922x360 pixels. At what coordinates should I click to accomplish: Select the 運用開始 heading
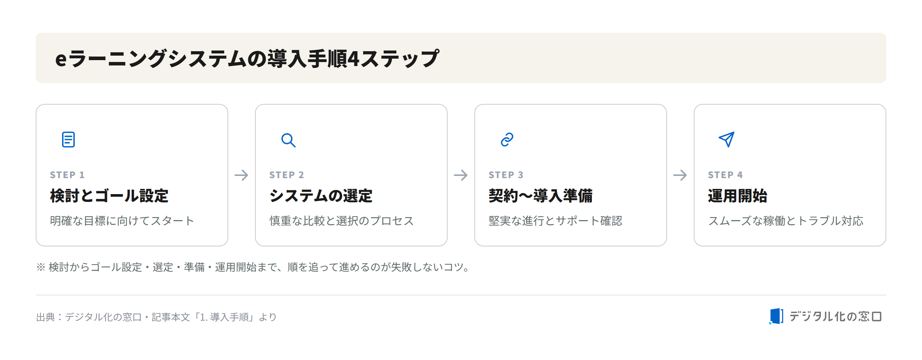[738, 196]
